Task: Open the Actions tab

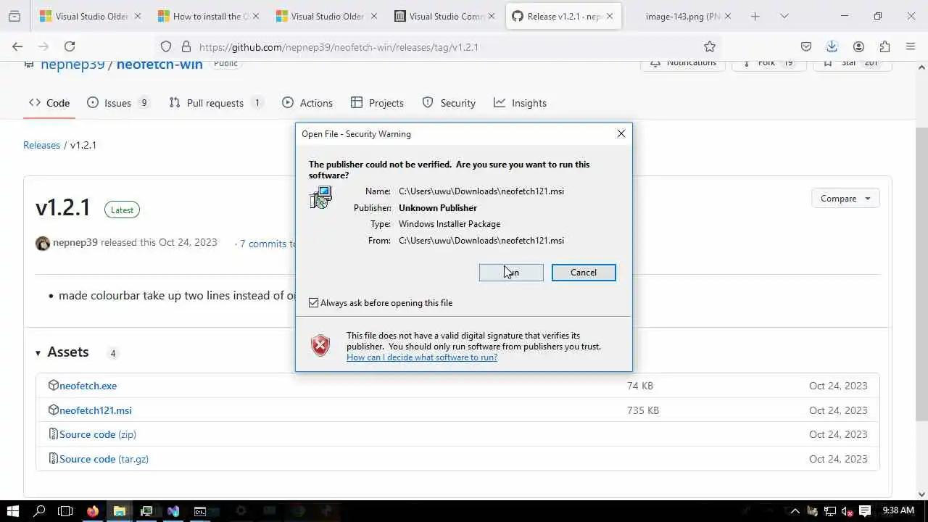Action: coord(307,103)
